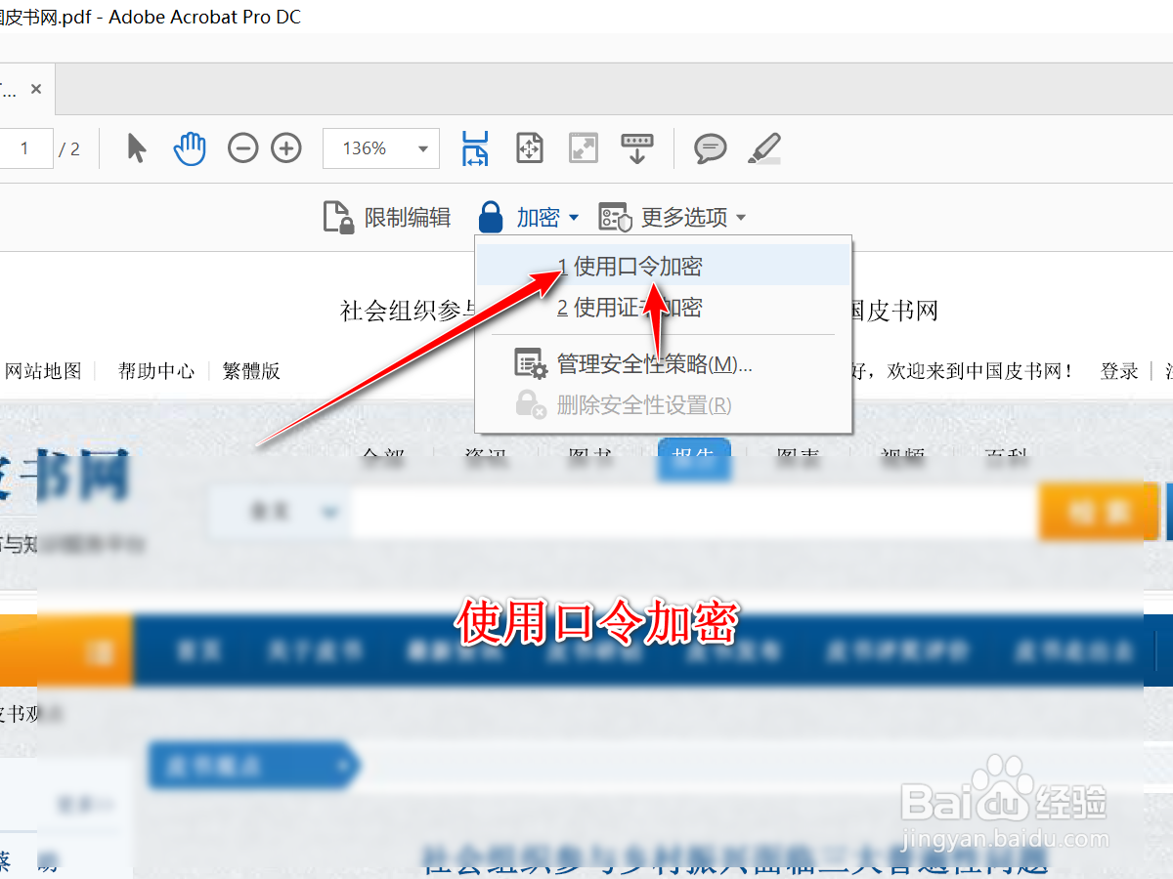Enable the fit-width page view icon
Image resolution: width=1173 pixels, height=879 pixels.
(474, 147)
